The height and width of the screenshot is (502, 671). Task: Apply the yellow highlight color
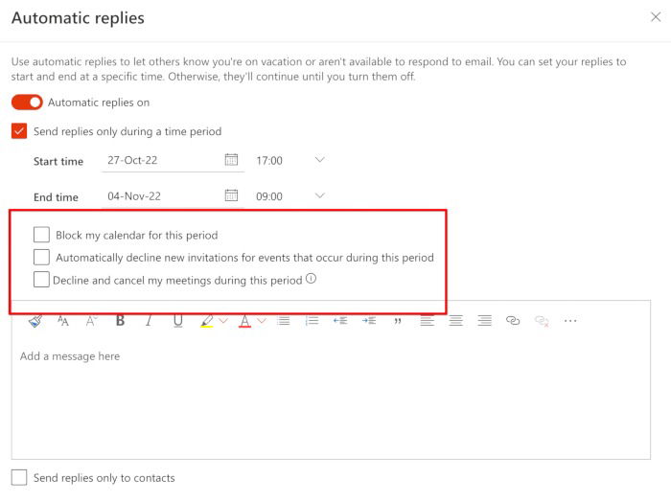(x=207, y=321)
